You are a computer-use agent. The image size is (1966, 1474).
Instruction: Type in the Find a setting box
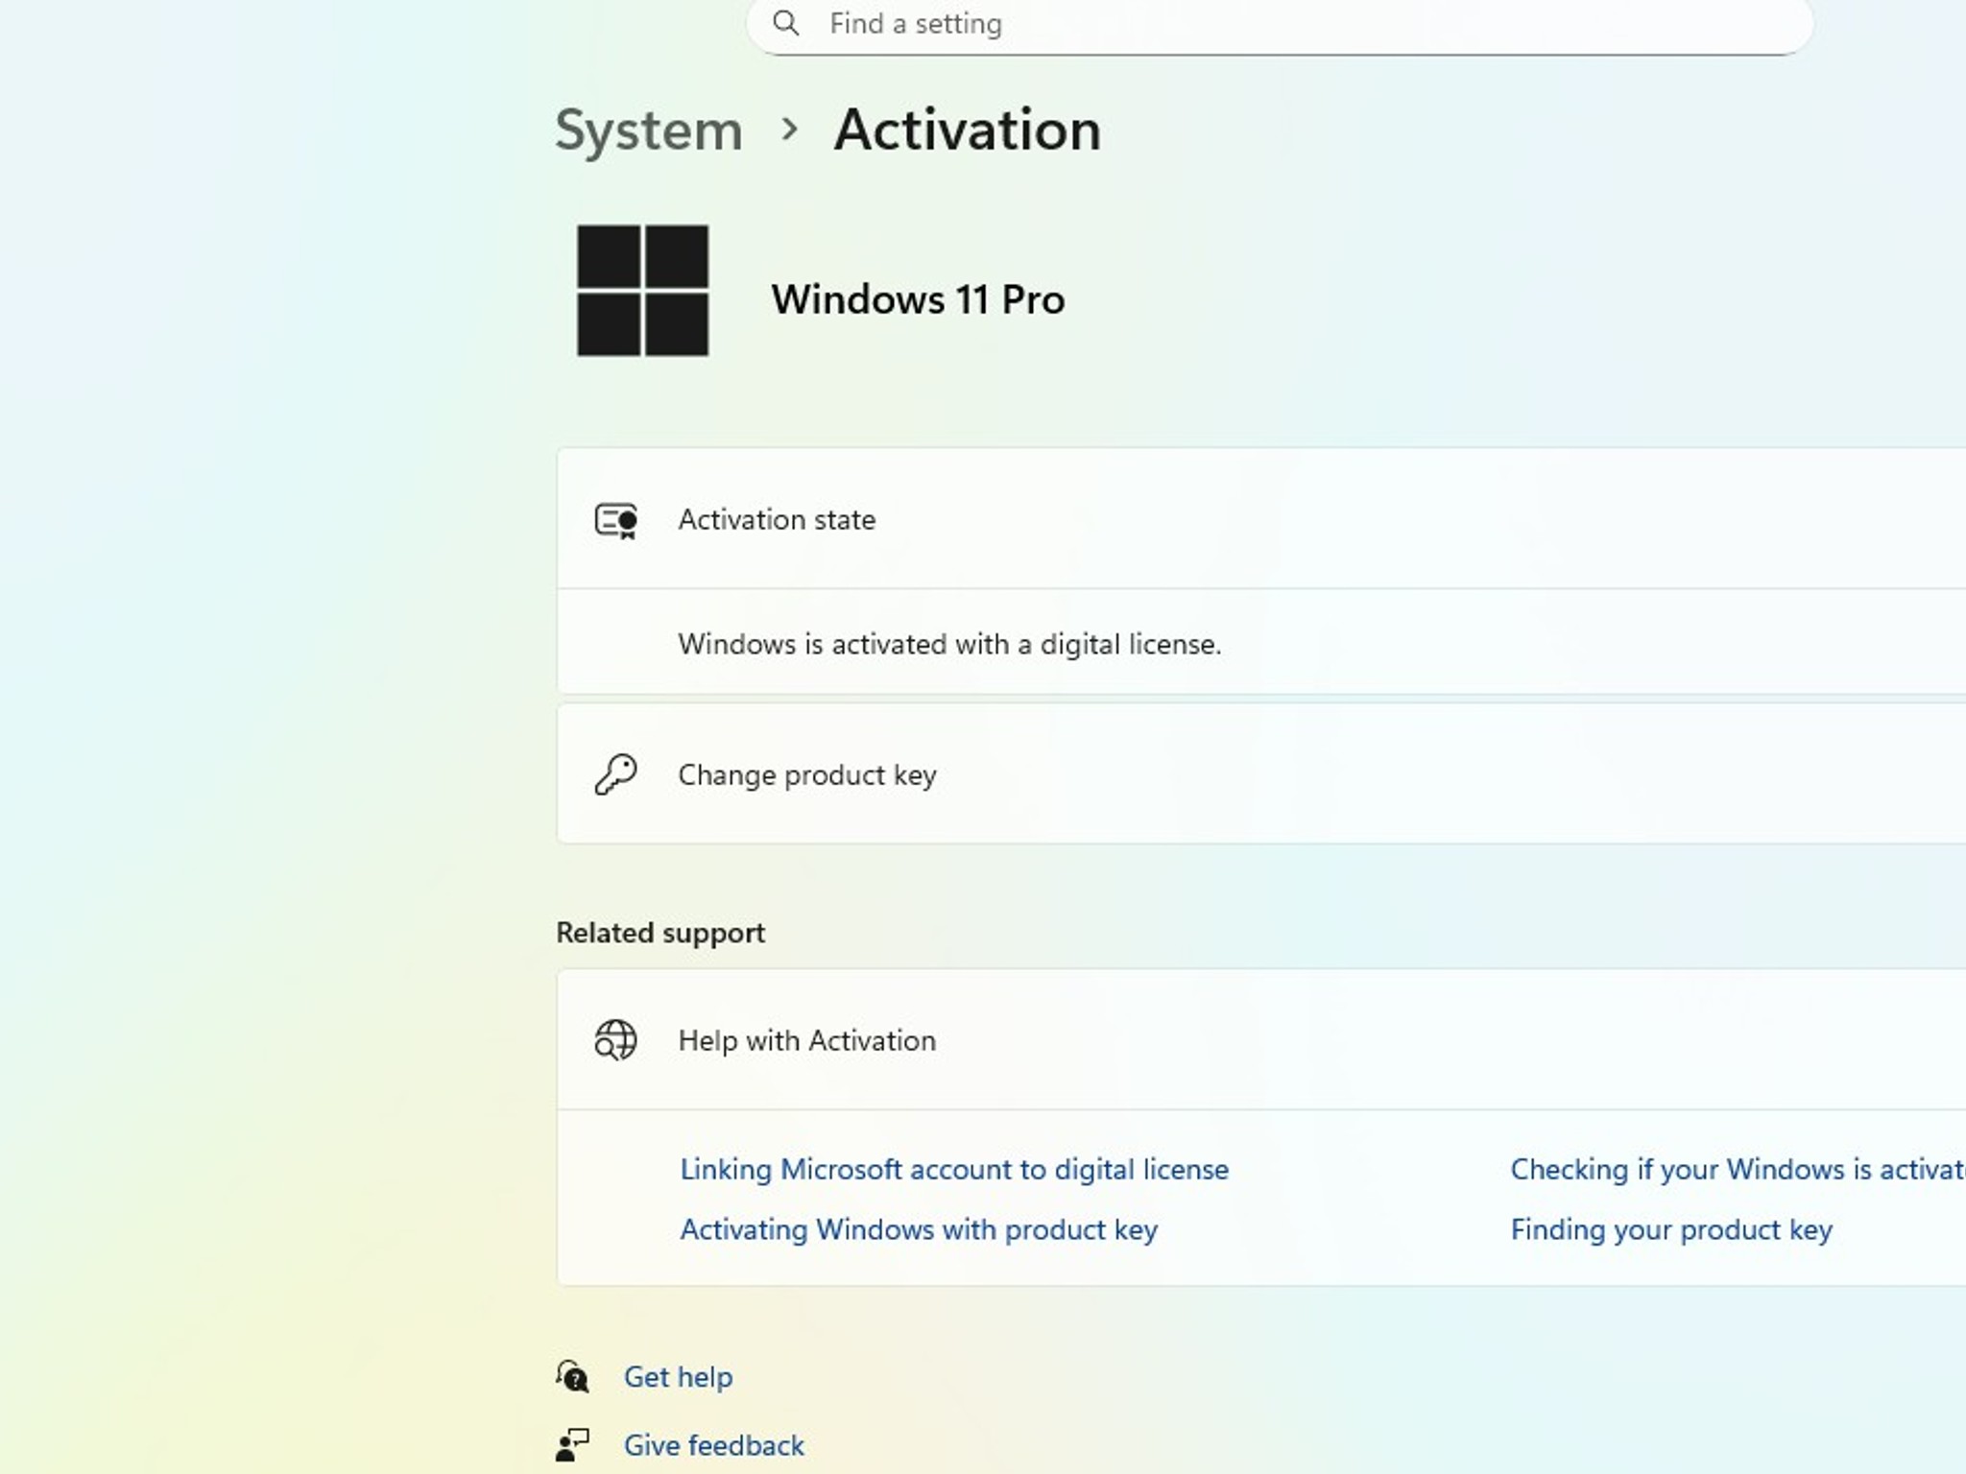pyautogui.click(x=1248, y=24)
